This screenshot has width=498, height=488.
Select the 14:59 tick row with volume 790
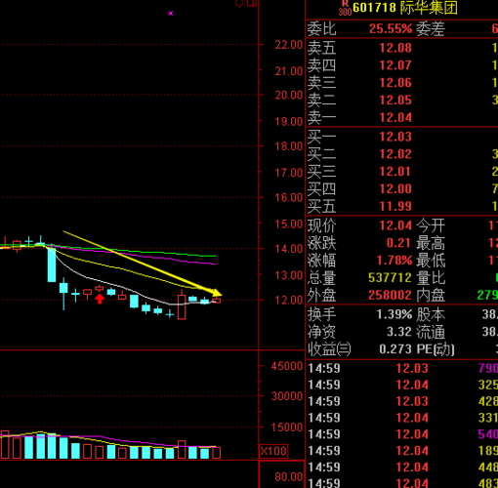click(402, 368)
